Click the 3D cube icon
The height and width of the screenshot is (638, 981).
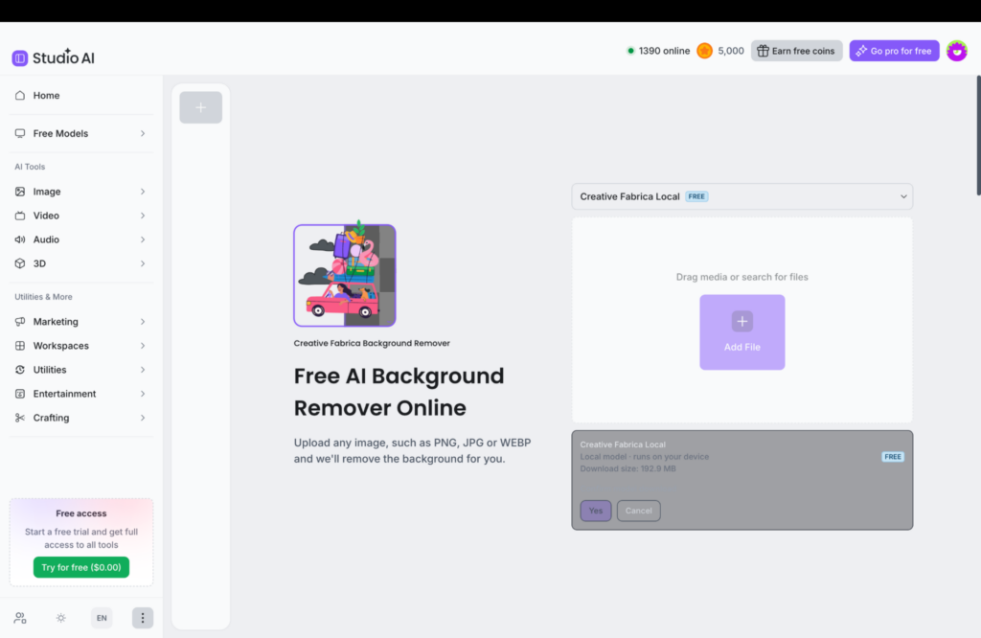coord(20,264)
